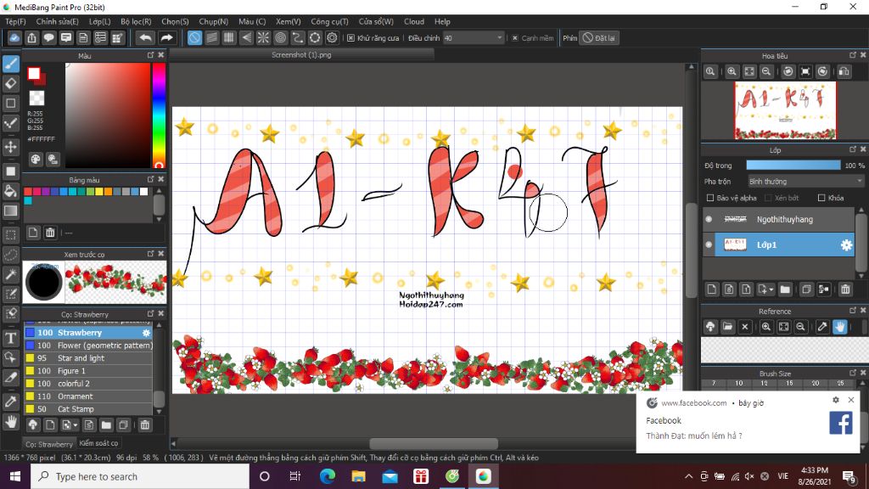Viewport: 869px width, 489px height.
Task: Select the Text tool
Action: (10, 338)
